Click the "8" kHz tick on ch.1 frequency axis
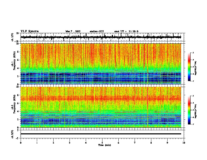Screen dimensions: 207x160 (x=18, y=52)
